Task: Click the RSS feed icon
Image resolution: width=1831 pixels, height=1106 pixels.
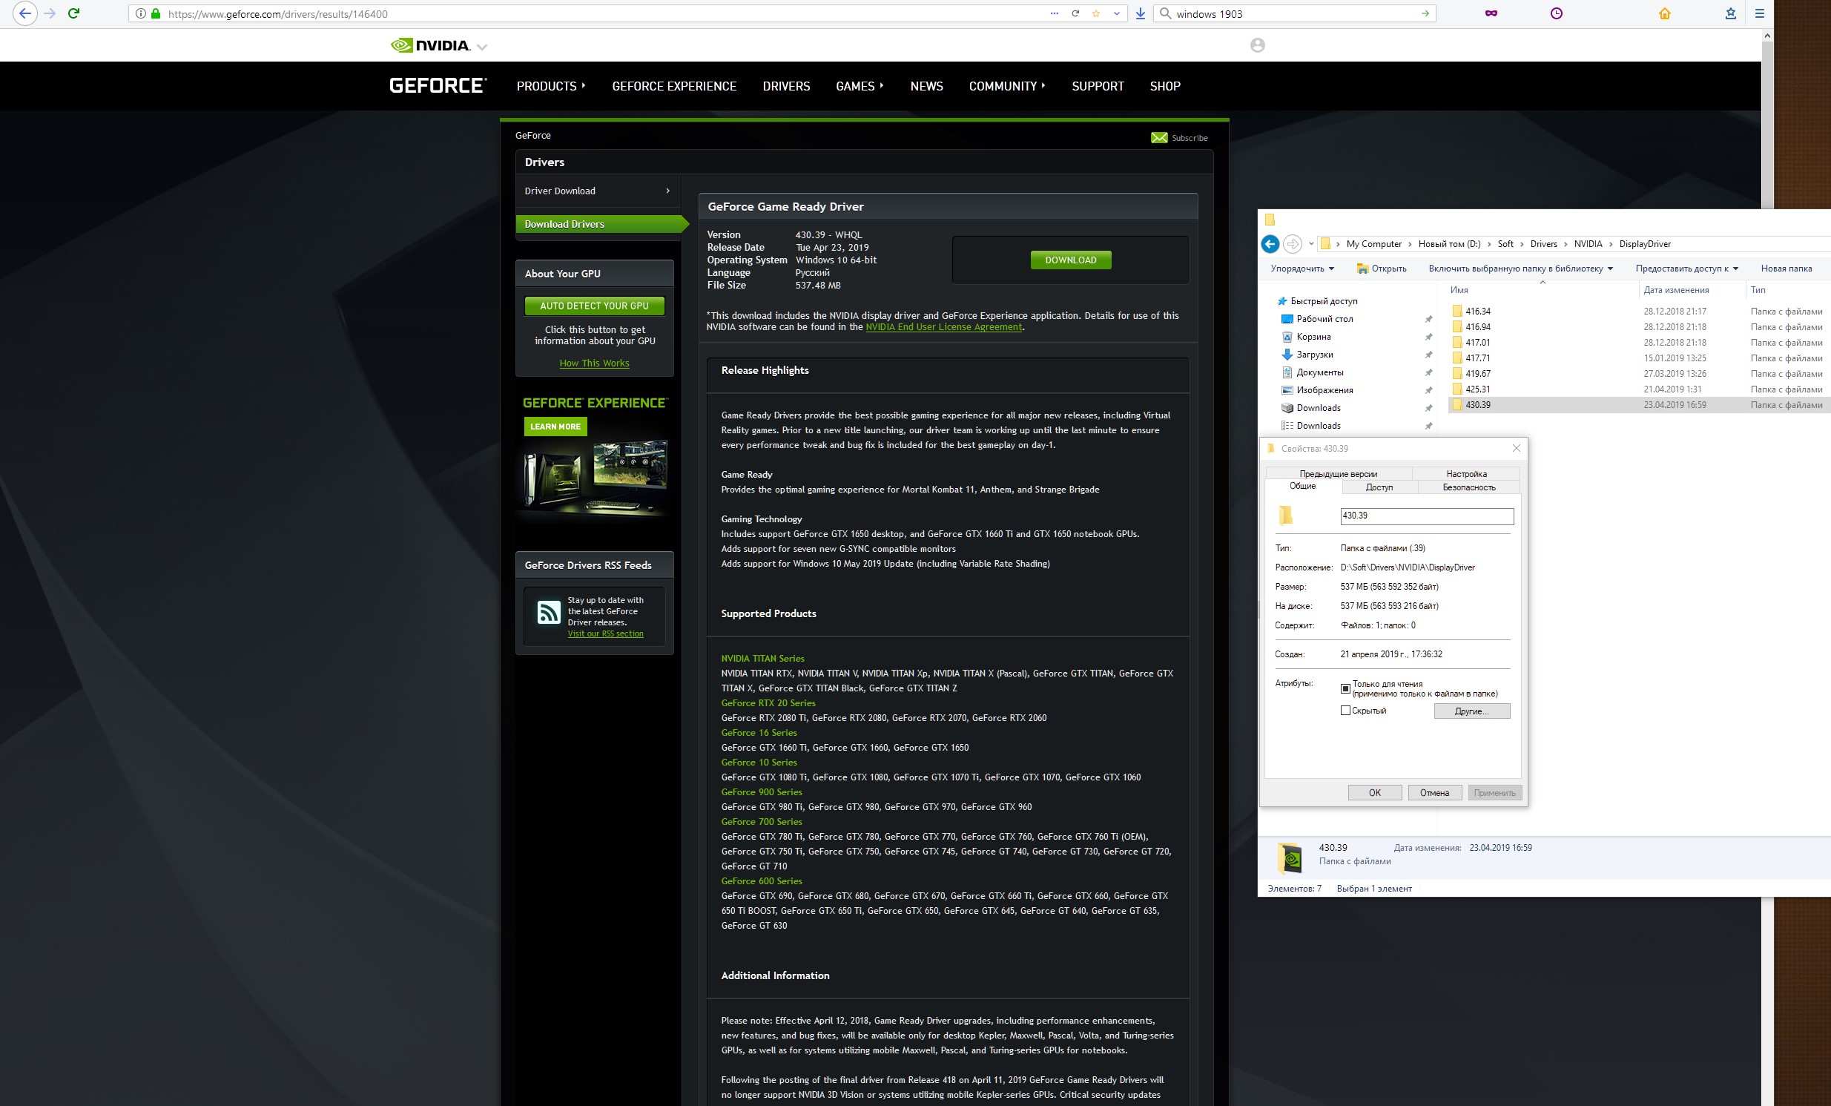Action: 549,612
